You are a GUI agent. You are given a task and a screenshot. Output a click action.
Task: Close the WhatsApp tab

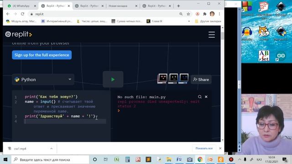[x=35, y=6]
